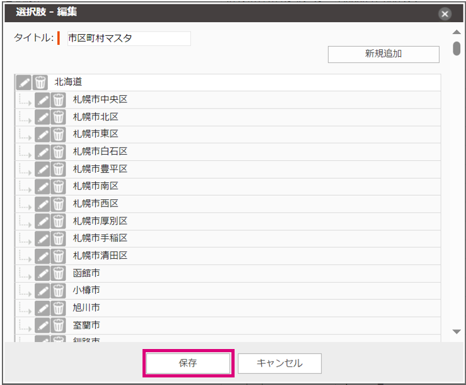466x385 pixels.
Task: Select the 室蘭市 row text
Action: click(86, 325)
